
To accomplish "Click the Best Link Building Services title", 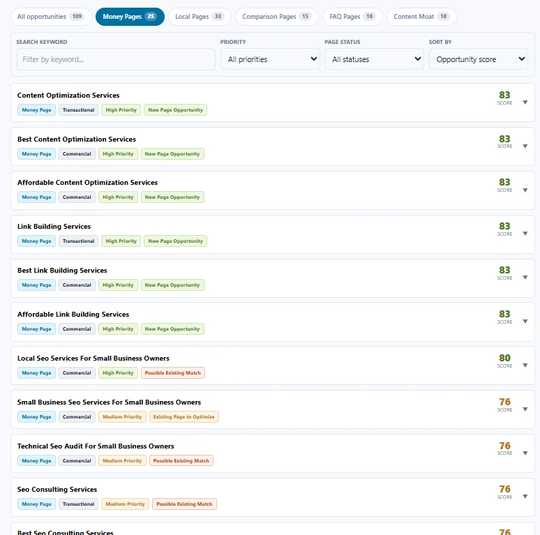I will tap(62, 271).
